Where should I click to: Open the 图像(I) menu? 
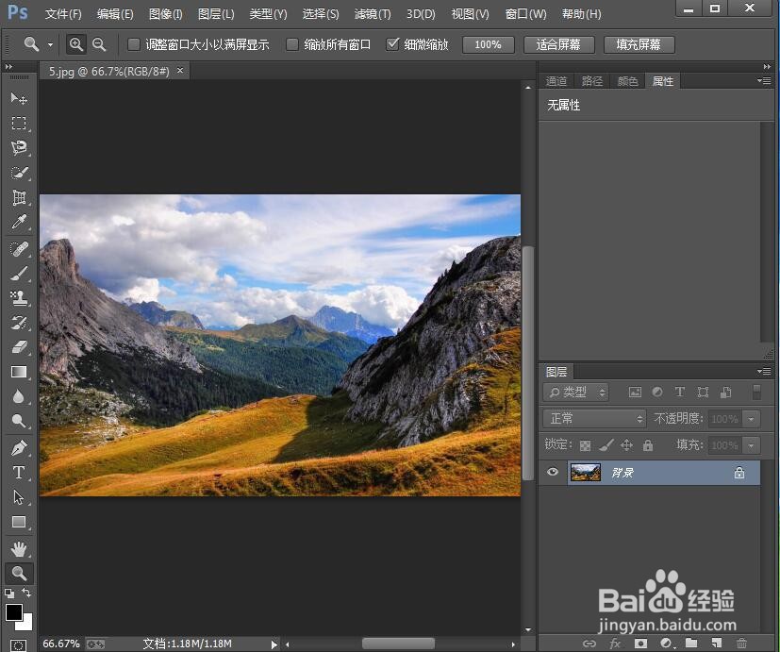(166, 14)
